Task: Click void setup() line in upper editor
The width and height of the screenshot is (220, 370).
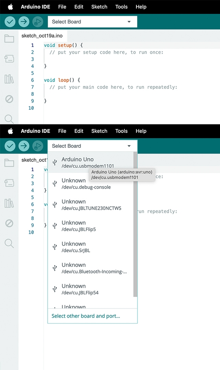Action: click(63, 45)
